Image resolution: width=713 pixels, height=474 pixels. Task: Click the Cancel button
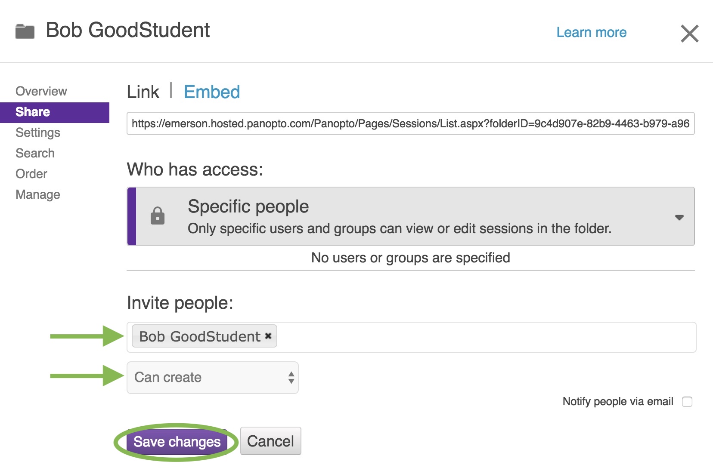[270, 441]
